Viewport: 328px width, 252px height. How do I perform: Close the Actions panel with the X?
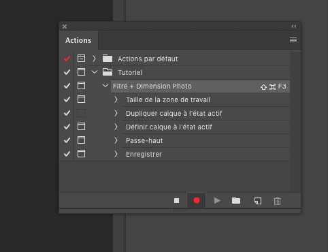click(x=65, y=27)
